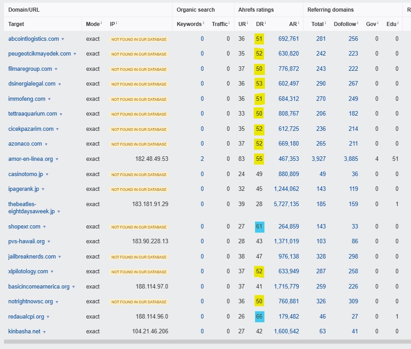This screenshot has height=349, width=411.
Task: Expand dropdown arrow next to immofeng.com
Action: (x=49, y=99)
